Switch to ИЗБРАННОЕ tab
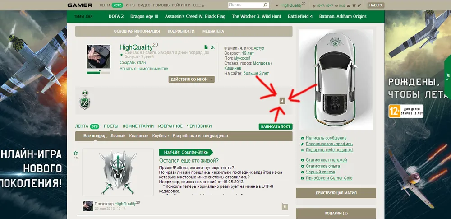 click(x=170, y=126)
